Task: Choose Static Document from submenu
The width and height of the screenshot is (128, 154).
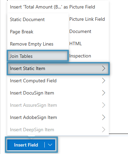Action: (38, 19)
